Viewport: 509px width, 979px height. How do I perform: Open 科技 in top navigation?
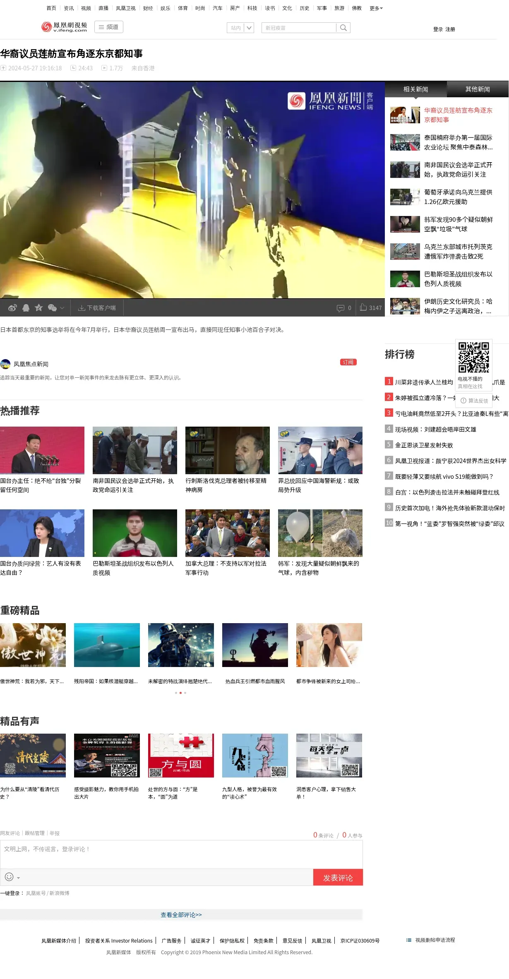(x=252, y=8)
